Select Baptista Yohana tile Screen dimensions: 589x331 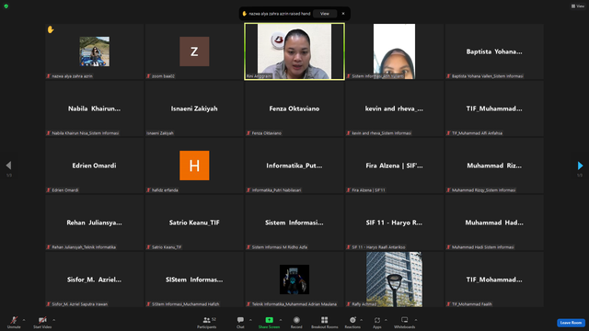[494, 51]
